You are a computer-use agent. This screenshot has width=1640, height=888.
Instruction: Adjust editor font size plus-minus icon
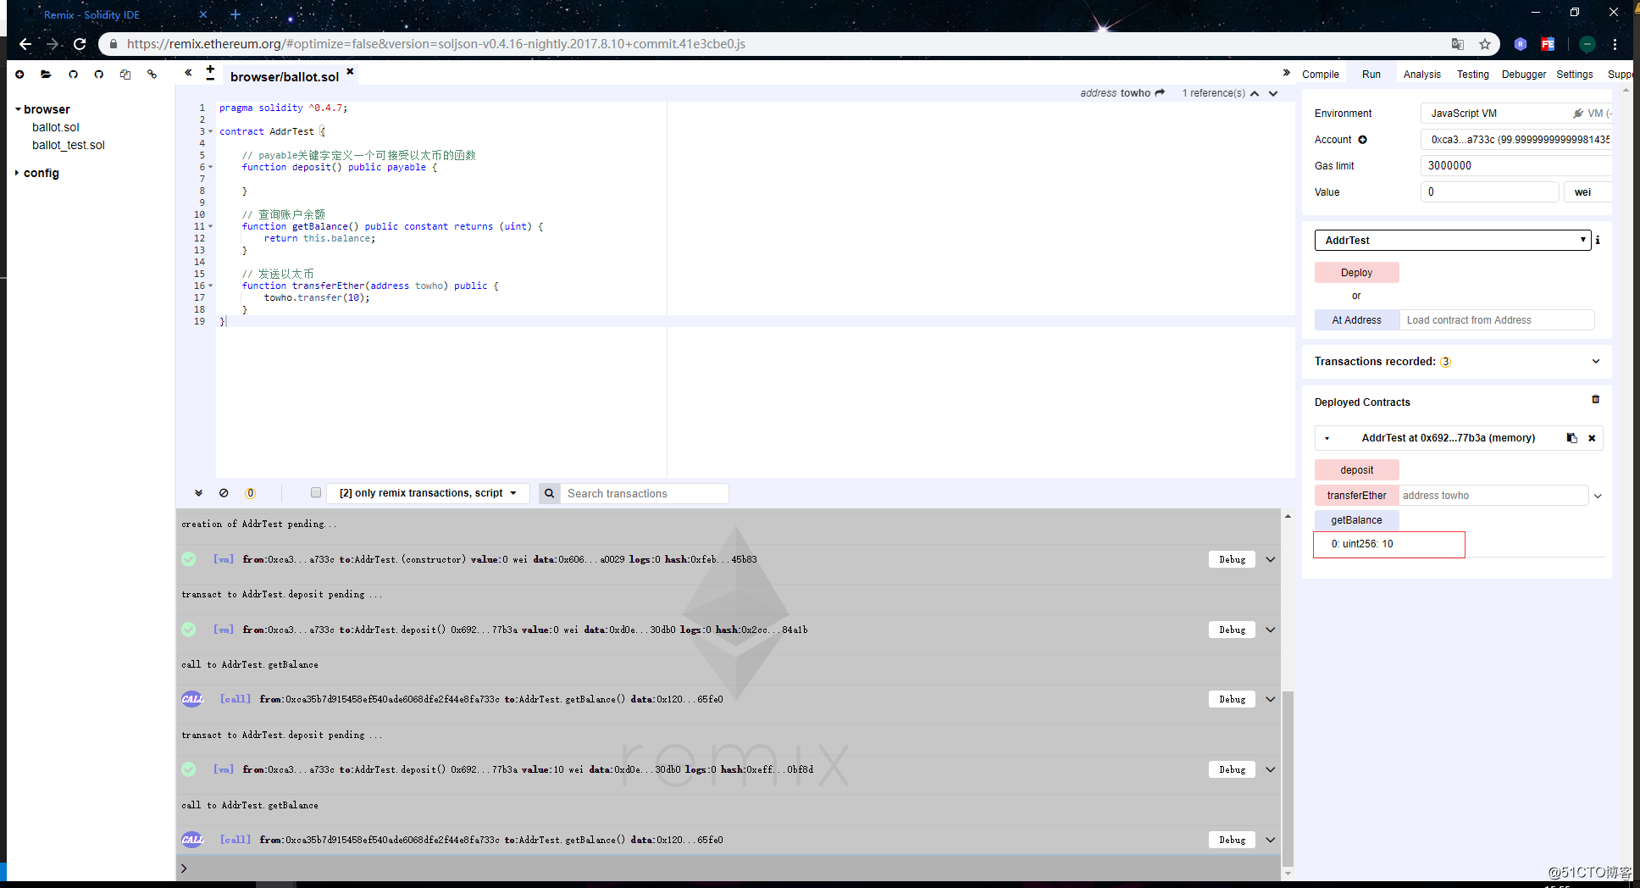coord(210,73)
